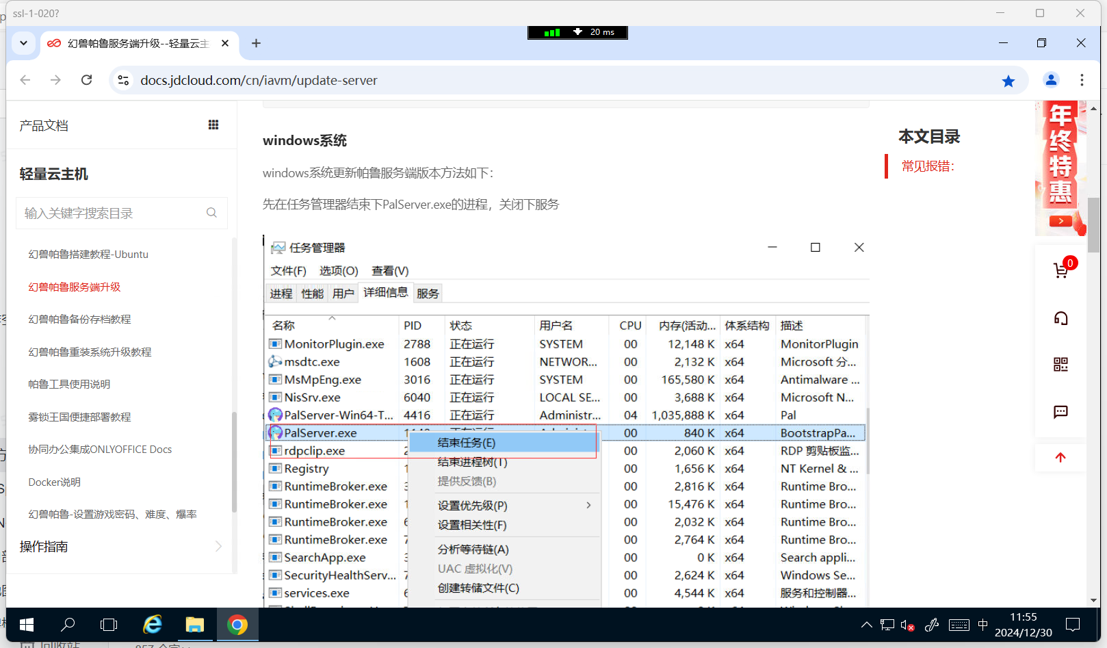The width and height of the screenshot is (1107, 648).
Task: Click the 年终特惠 promotional banner
Action: 1060,168
